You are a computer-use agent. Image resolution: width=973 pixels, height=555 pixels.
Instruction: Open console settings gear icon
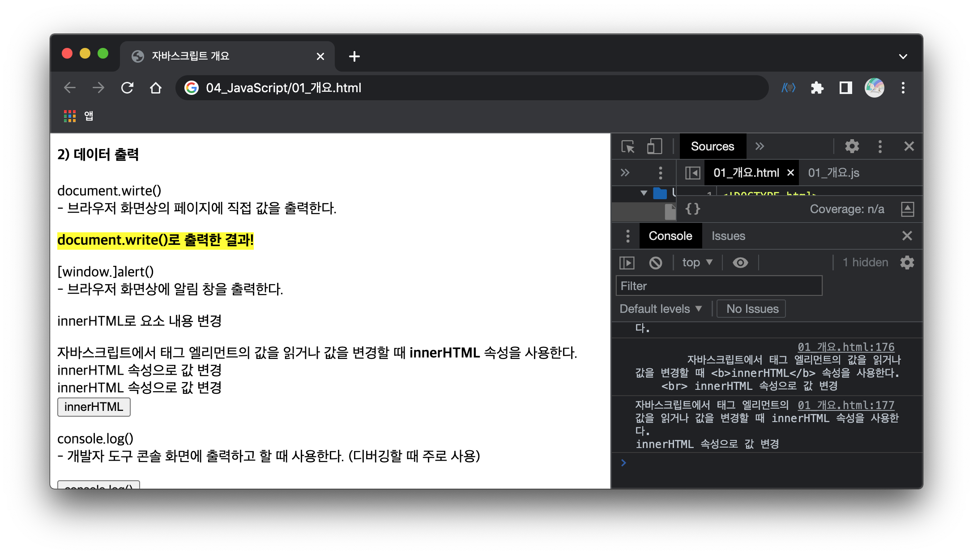(907, 263)
